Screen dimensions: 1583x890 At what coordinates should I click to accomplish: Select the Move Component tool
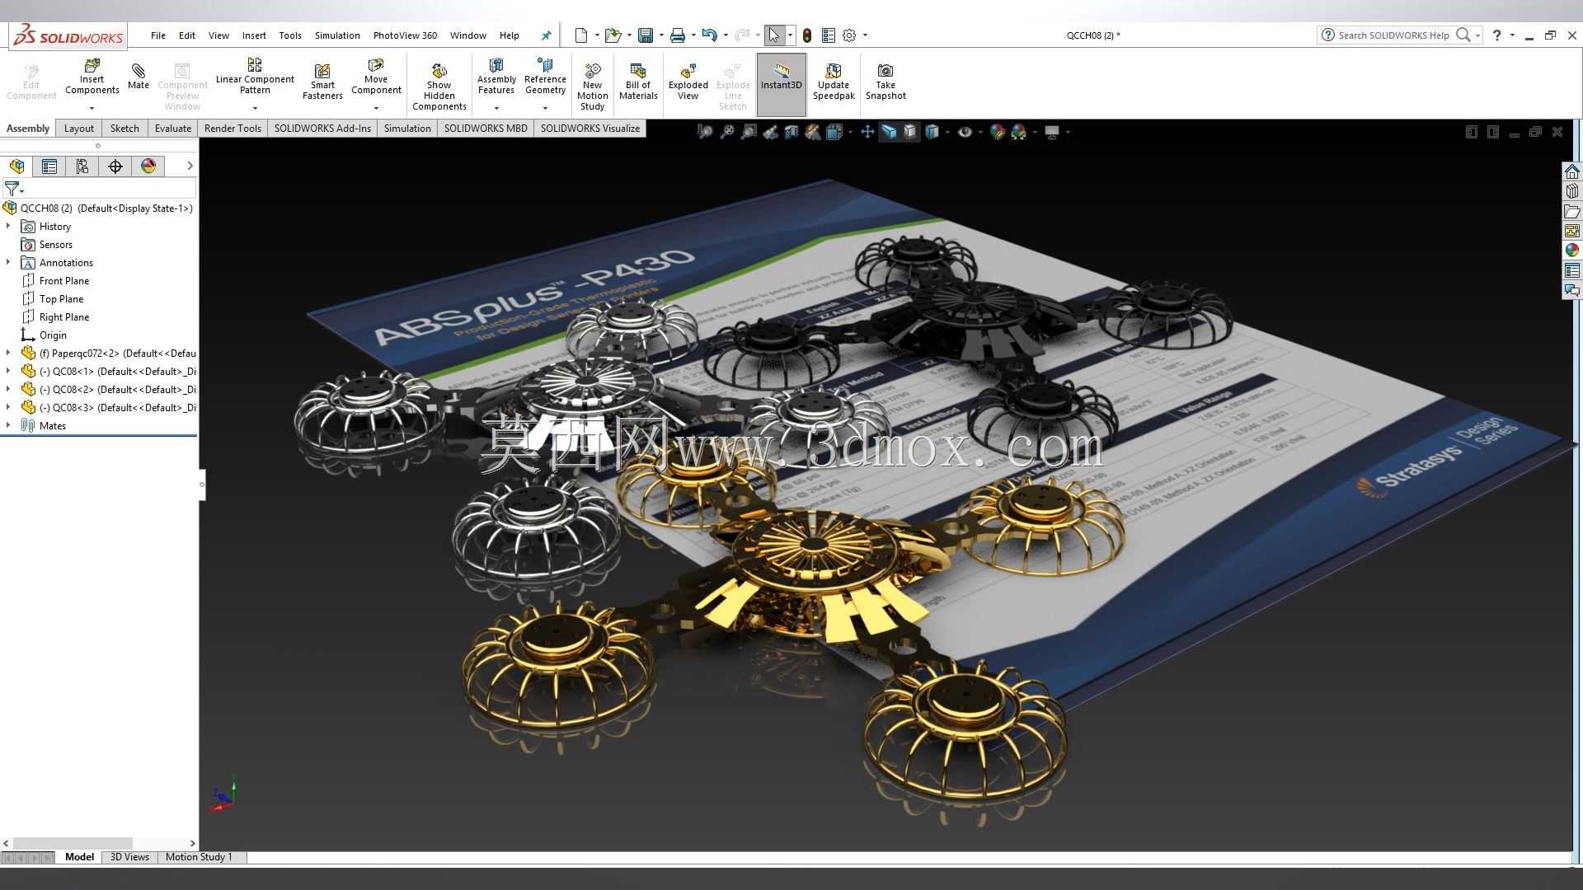click(x=376, y=77)
